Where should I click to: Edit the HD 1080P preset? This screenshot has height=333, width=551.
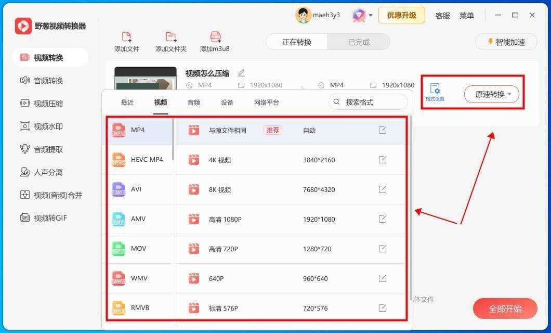click(383, 219)
